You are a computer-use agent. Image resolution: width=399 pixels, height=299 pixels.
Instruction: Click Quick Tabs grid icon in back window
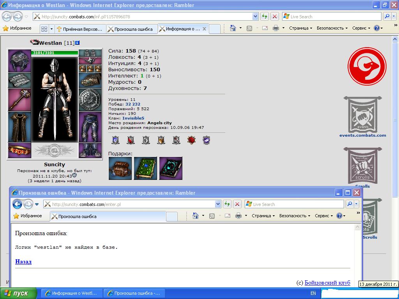44,29
